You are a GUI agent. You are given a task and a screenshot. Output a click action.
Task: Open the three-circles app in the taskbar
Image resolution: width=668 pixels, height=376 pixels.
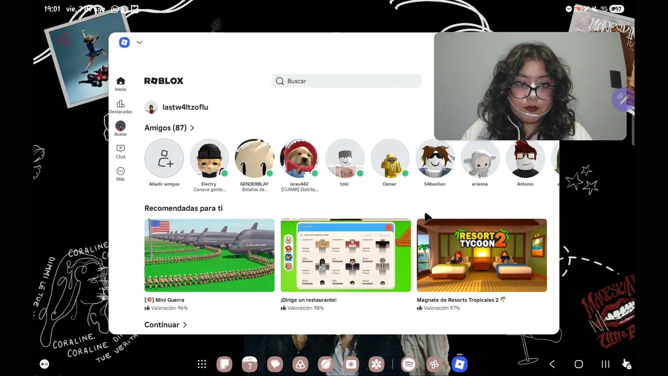pos(300,364)
